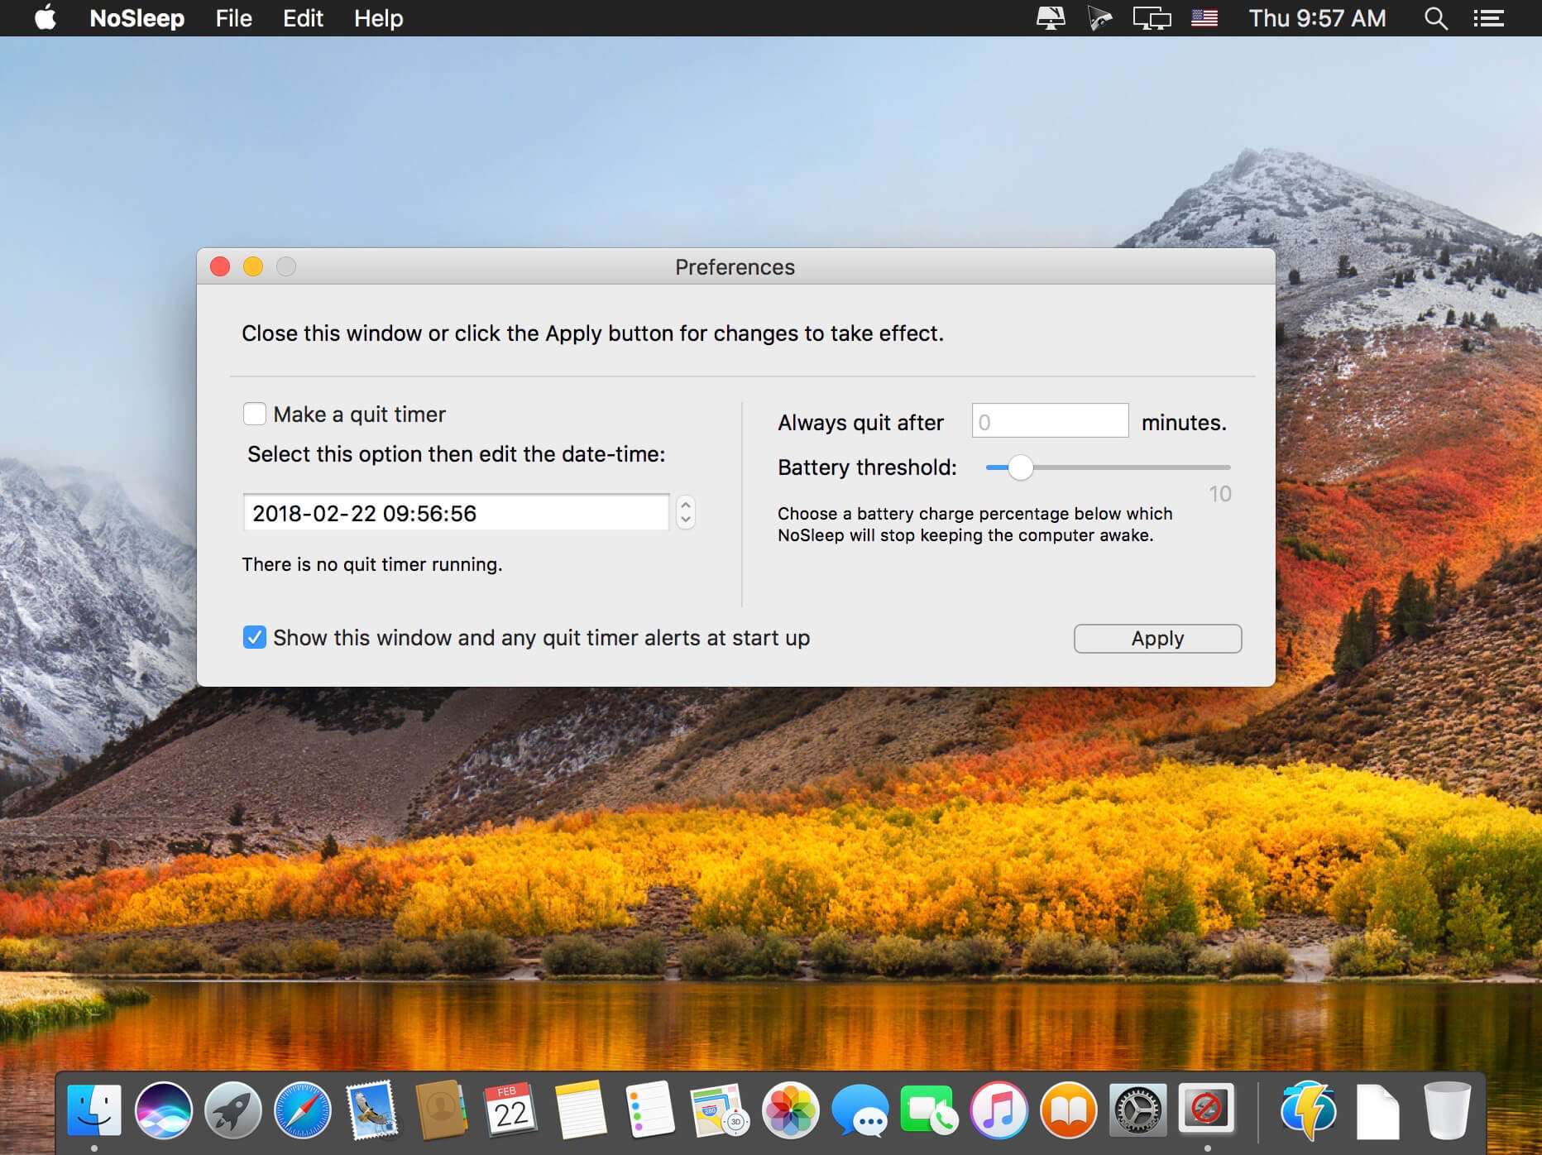Enable the Make a quit timer checkbox
Image resolution: width=1542 pixels, height=1155 pixels.
point(255,414)
